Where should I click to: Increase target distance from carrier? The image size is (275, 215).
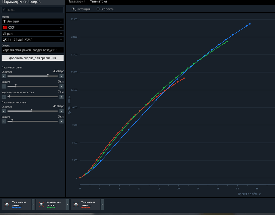tap(61, 97)
